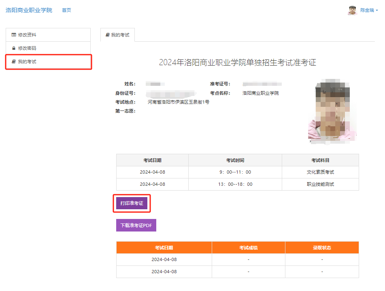Image resolution: width=385 pixels, height=291 pixels.
Task: Click the lock icon beside 修改密码
Action: tap(14, 48)
